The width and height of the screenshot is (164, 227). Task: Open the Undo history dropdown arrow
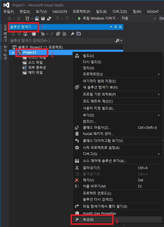pyautogui.click(x=62, y=18)
